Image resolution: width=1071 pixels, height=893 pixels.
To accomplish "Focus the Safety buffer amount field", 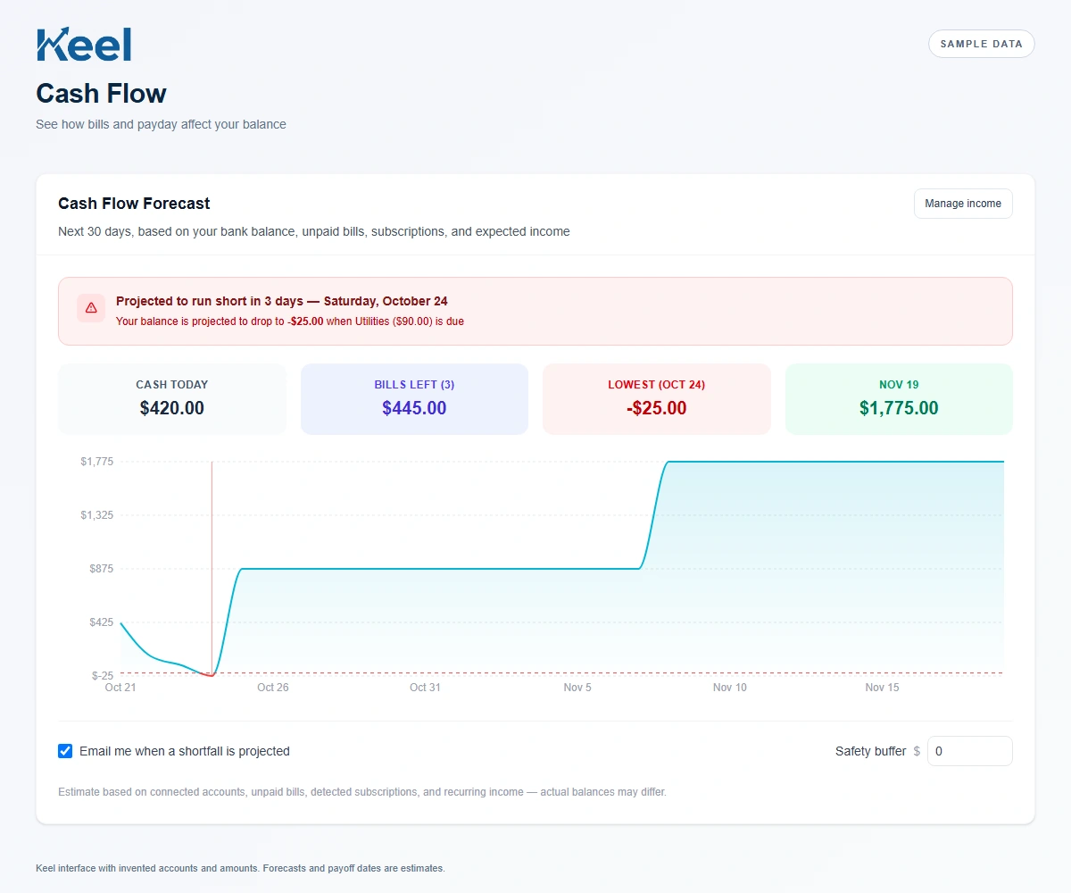I will coord(969,751).
